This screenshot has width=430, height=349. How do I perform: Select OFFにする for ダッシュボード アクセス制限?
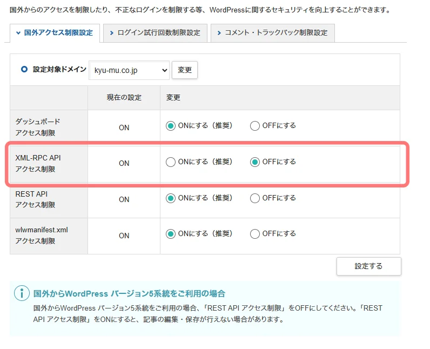point(255,126)
